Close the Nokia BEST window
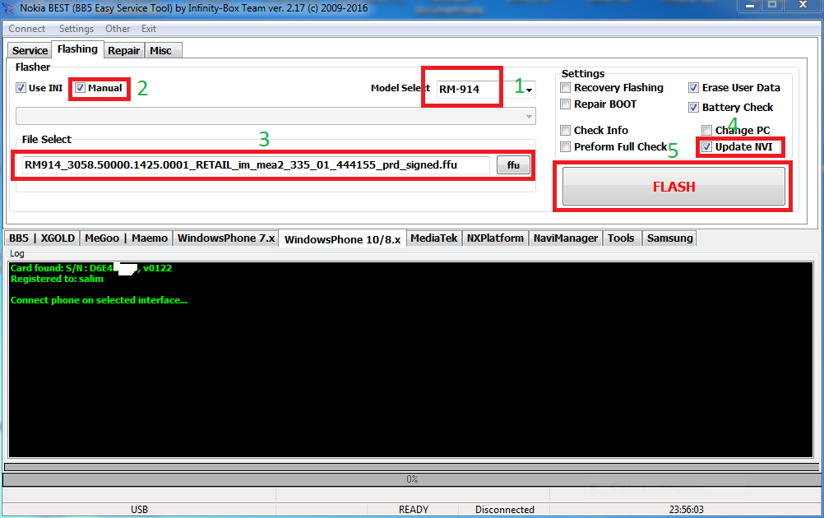824x518 pixels. [803, 5]
